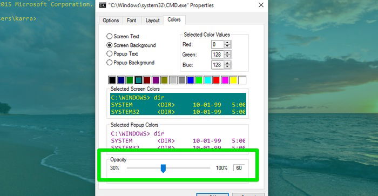Screen dimensions: 378x196
Task: Click the Red value input field
Action: click(x=218, y=44)
